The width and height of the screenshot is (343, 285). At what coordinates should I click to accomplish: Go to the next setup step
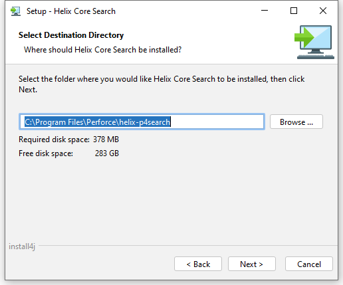[252, 264]
